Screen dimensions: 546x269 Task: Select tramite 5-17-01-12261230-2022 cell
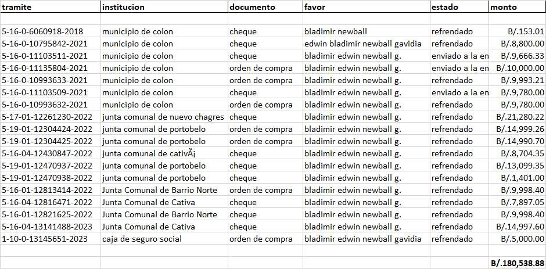pos(51,117)
